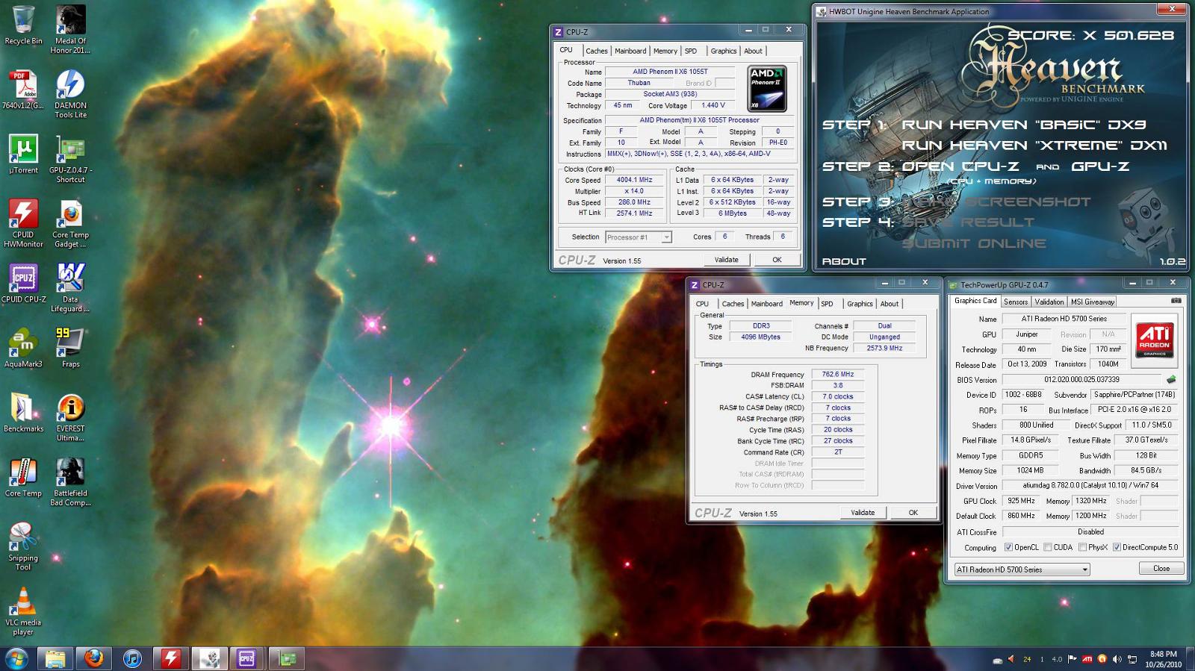
Task: Click Action Center flag tray icon
Action: pyautogui.click(x=1073, y=659)
